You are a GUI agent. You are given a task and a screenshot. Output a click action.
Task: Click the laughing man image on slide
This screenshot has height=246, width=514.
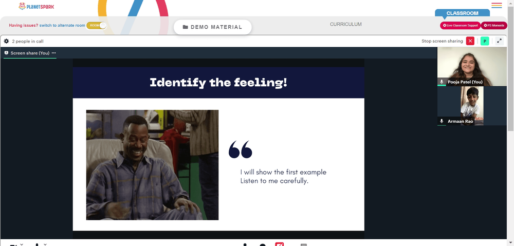(152, 165)
